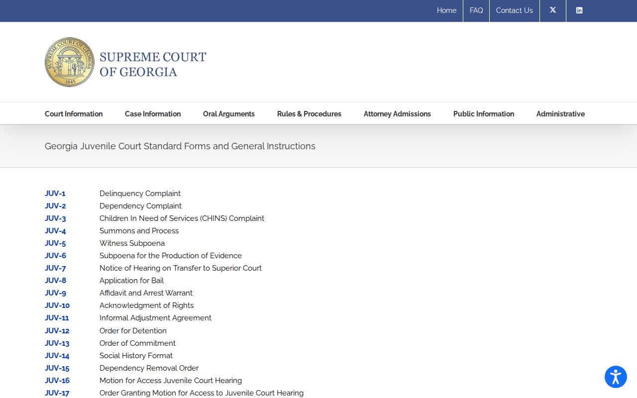This screenshot has height=398, width=637.
Task: Click 'Application for Bail' text
Action: point(131,281)
